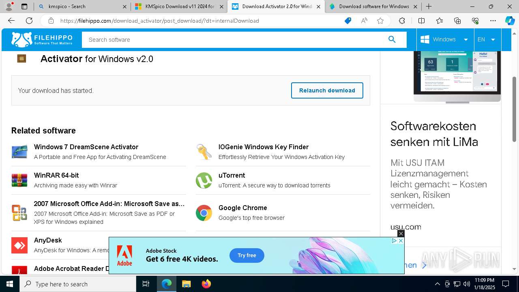Viewport: 519px width, 292px height.
Task: Click the search magnifier icon
Action: point(392,39)
